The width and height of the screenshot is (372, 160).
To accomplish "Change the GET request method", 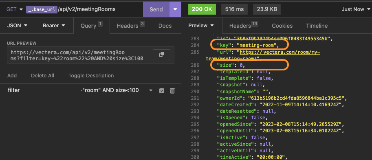I will 15,9.
